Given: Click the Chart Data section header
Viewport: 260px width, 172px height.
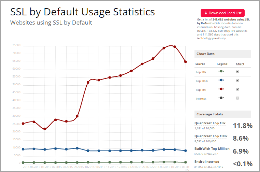Looking at the screenshot, I should [x=222, y=54].
